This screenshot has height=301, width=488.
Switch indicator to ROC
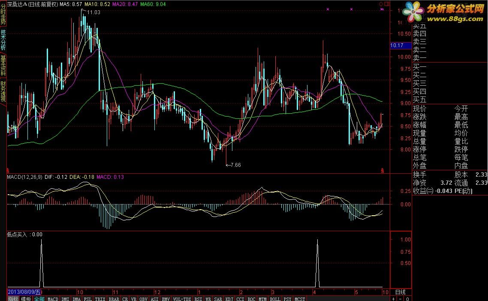(x=251, y=299)
